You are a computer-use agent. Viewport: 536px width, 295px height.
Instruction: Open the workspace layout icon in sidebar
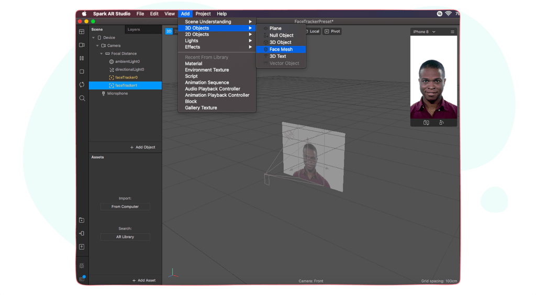[82, 32]
